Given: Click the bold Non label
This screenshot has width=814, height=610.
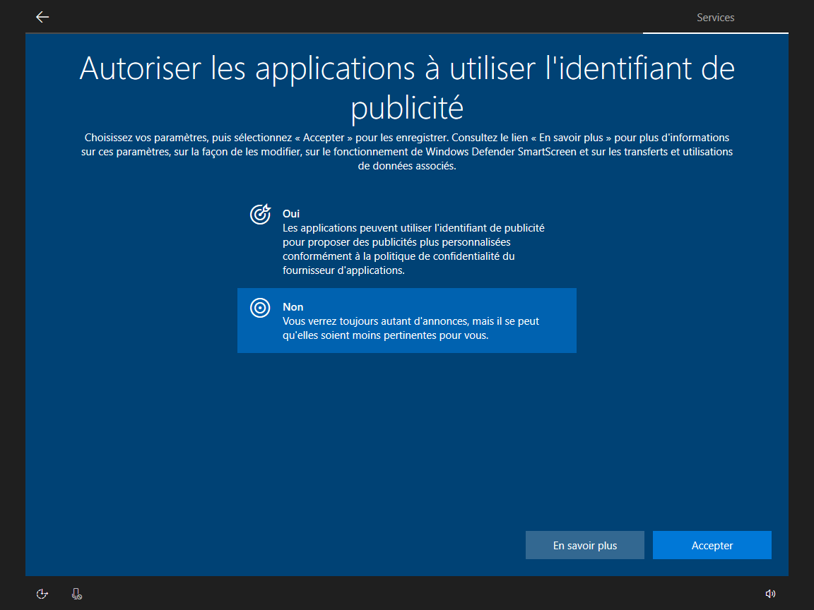Looking at the screenshot, I should point(293,307).
